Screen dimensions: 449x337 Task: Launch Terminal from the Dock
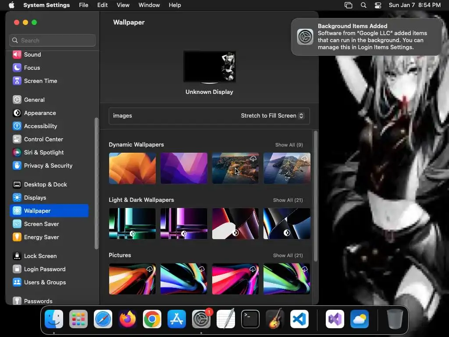pyautogui.click(x=250, y=319)
